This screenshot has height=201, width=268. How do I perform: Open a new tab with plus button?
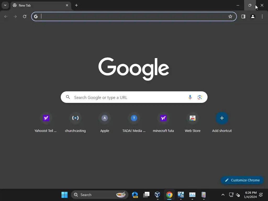(x=76, y=5)
